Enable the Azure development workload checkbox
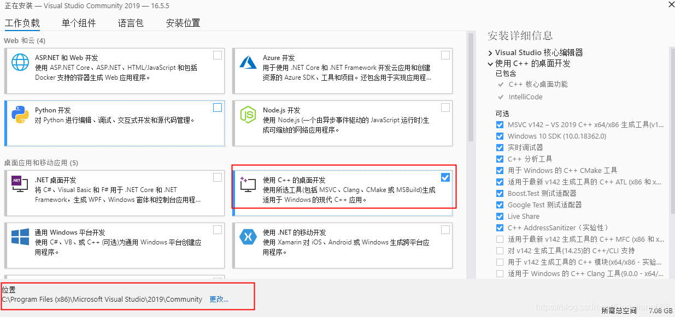The height and width of the screenshot is (317, 675). [x=445, y=55]
